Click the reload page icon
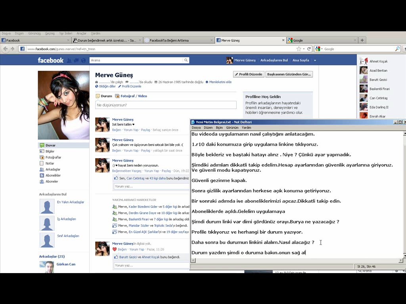 click(x=309, y=49)
